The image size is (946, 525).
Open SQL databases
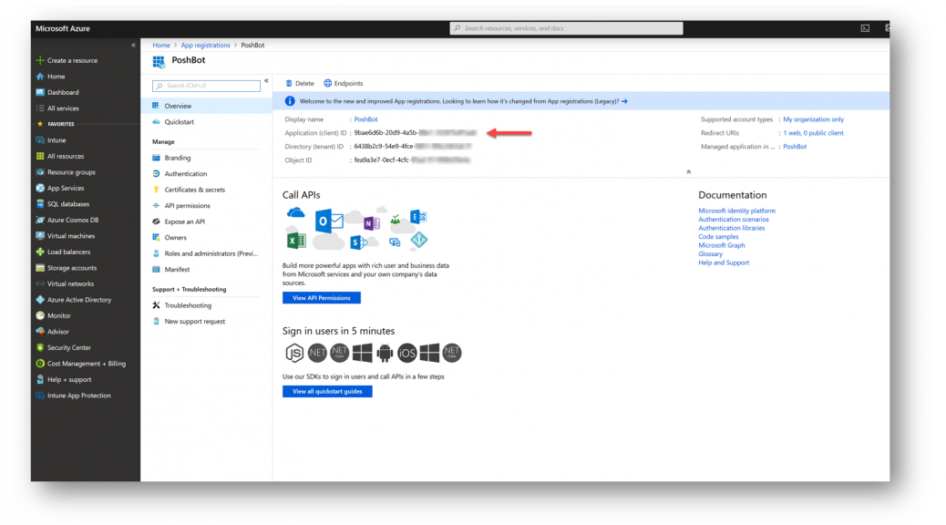(x=68, y=204)
